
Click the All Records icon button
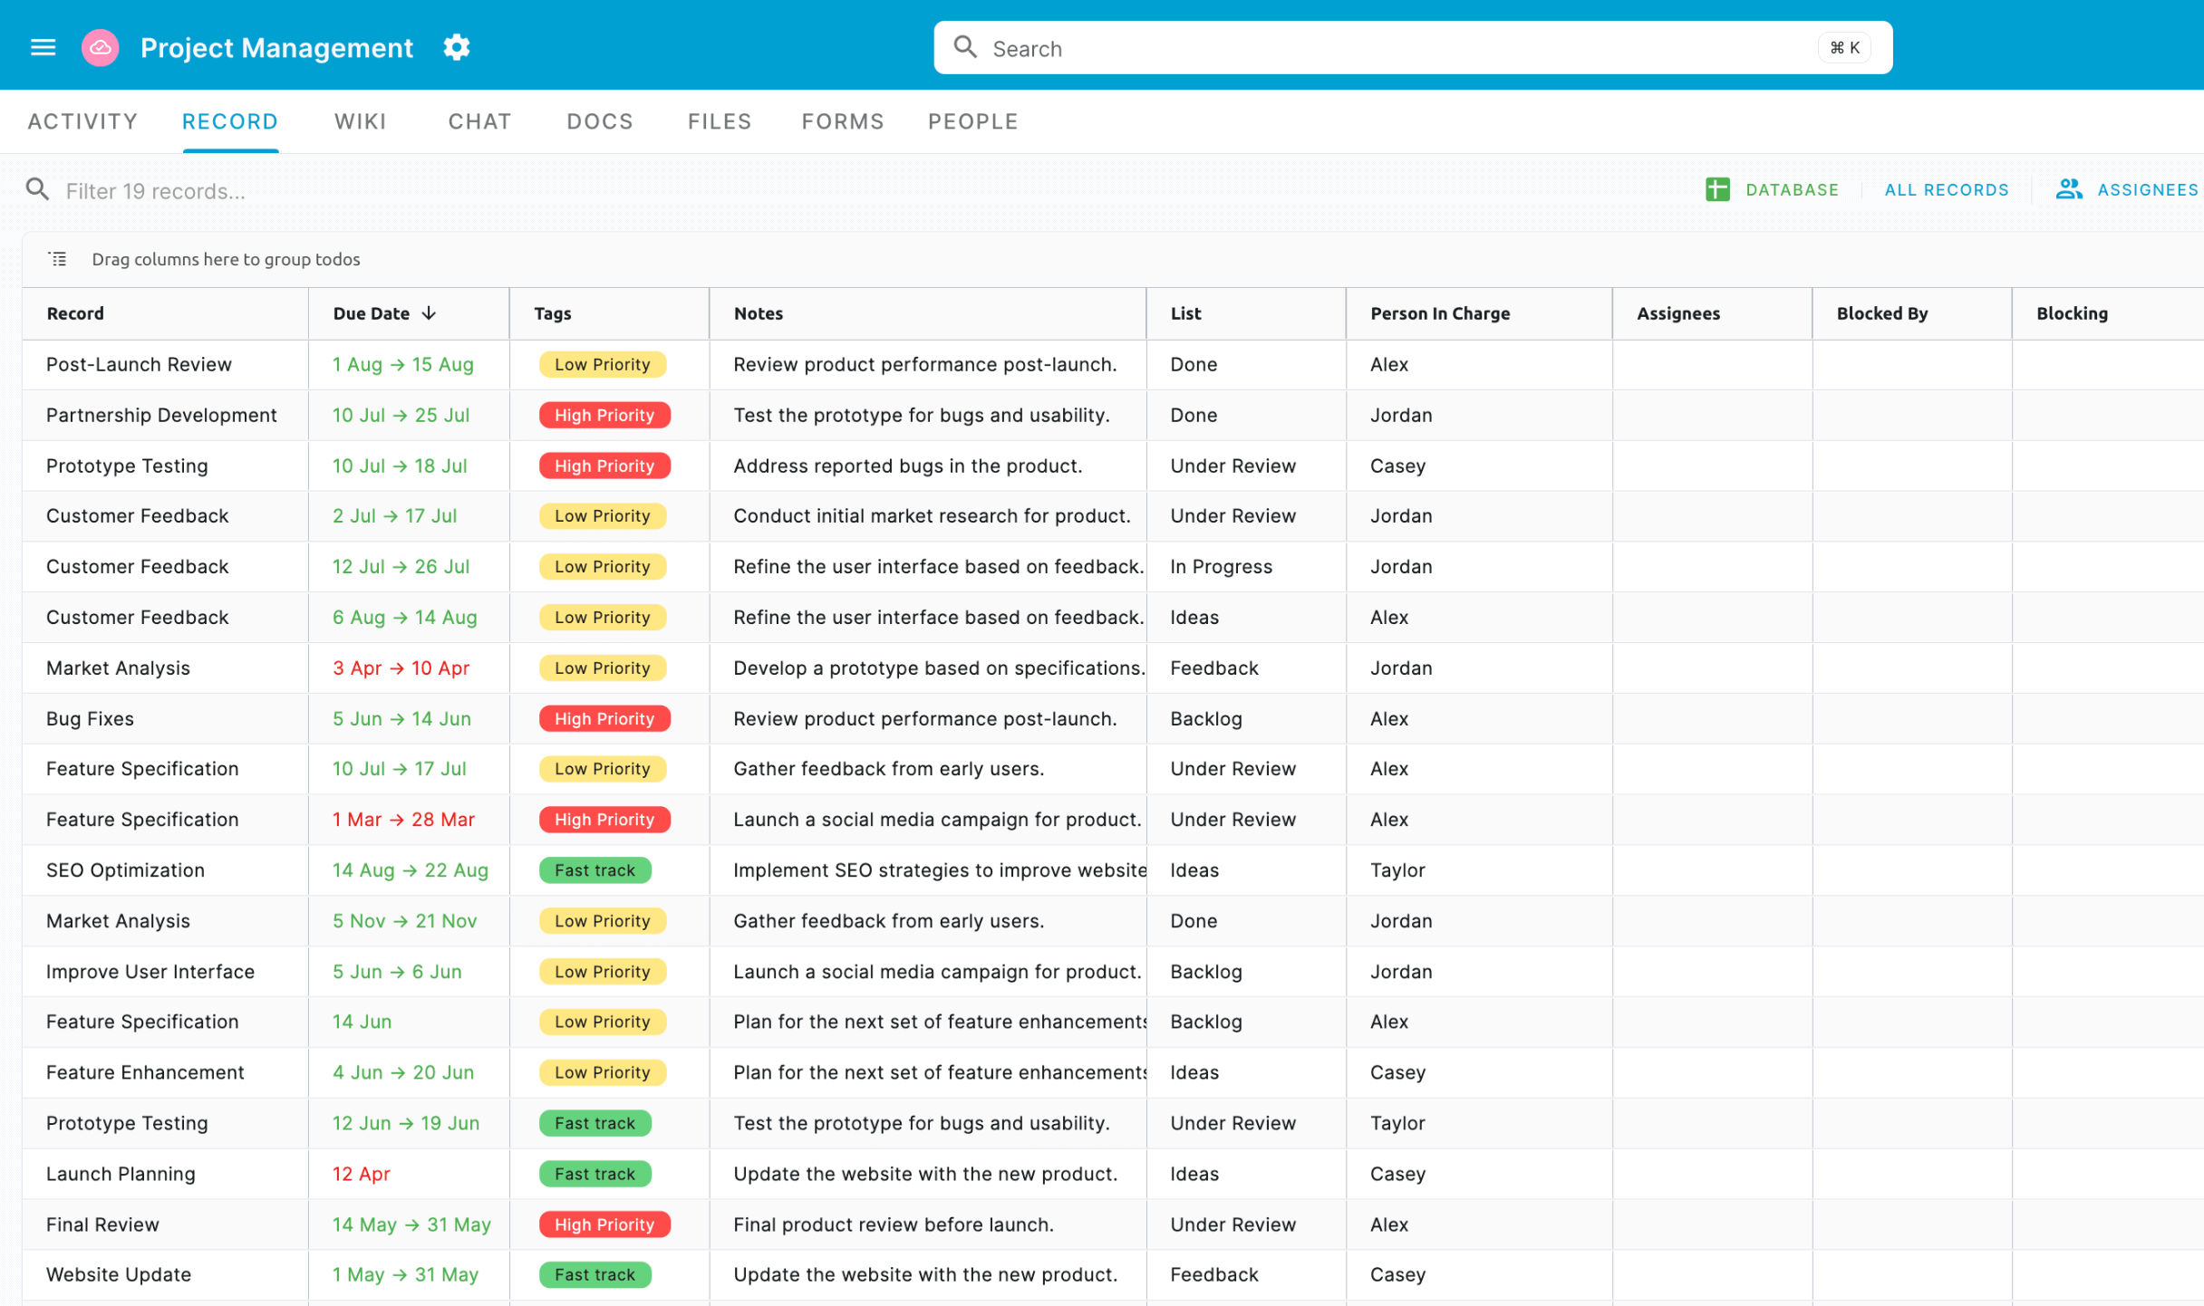[x=1946, y=189]
